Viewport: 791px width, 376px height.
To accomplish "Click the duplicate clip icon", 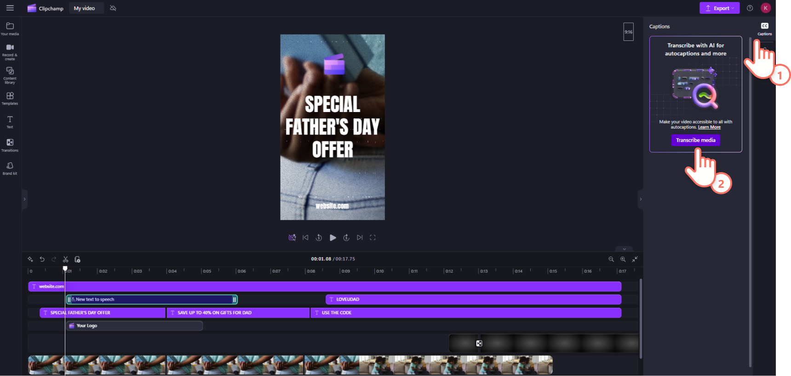I will 77,259.
